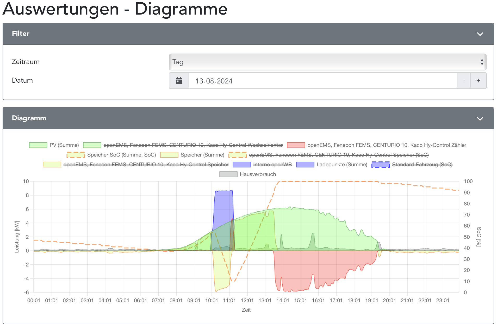Go to previous day with minus button
Screen dimensions: 497x326
tap(464, 81)
